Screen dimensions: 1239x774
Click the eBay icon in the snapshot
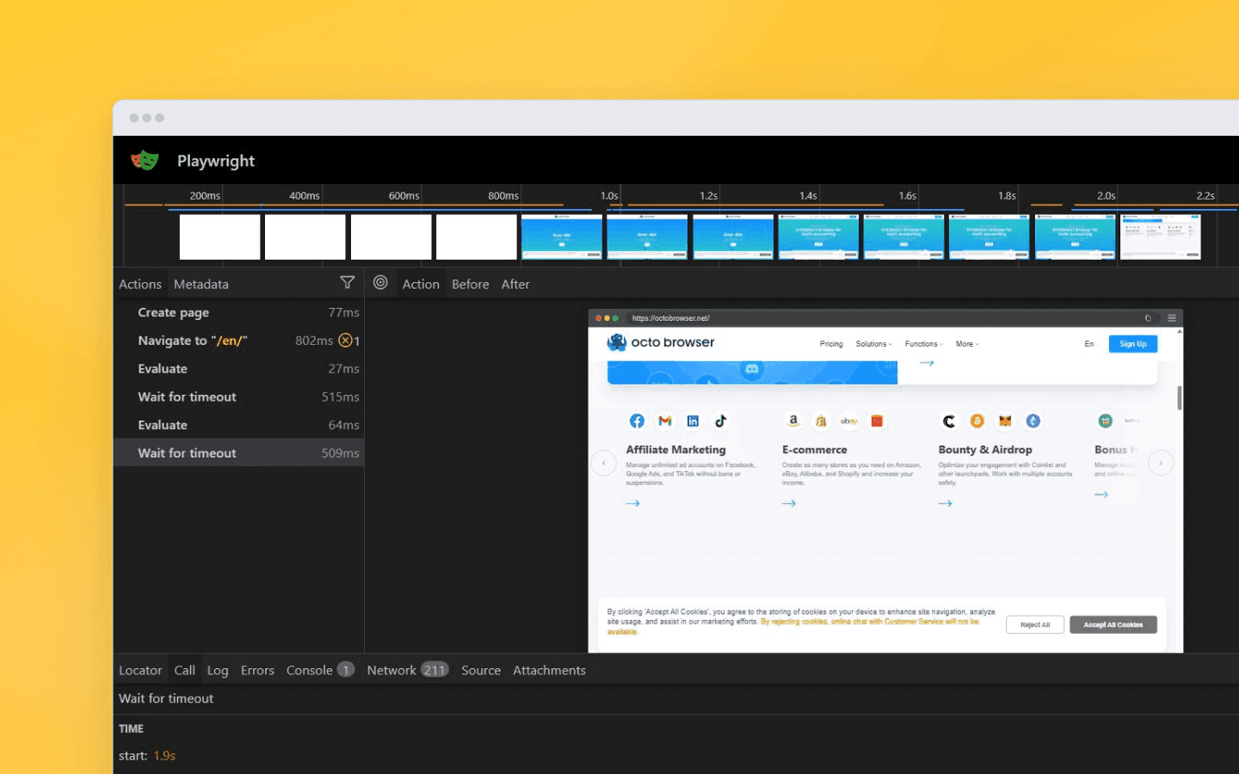849,421
